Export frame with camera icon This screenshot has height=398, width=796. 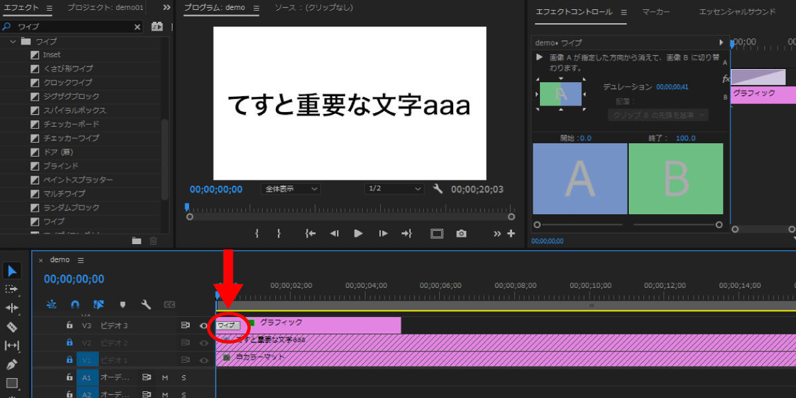tap(461, 233)
